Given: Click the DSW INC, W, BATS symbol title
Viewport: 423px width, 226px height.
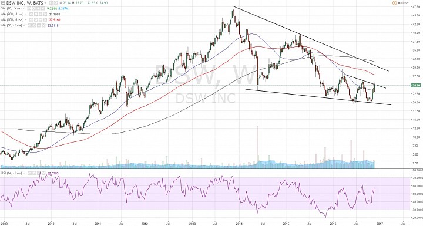Looking at the screenshot, I should pos(25,3).
